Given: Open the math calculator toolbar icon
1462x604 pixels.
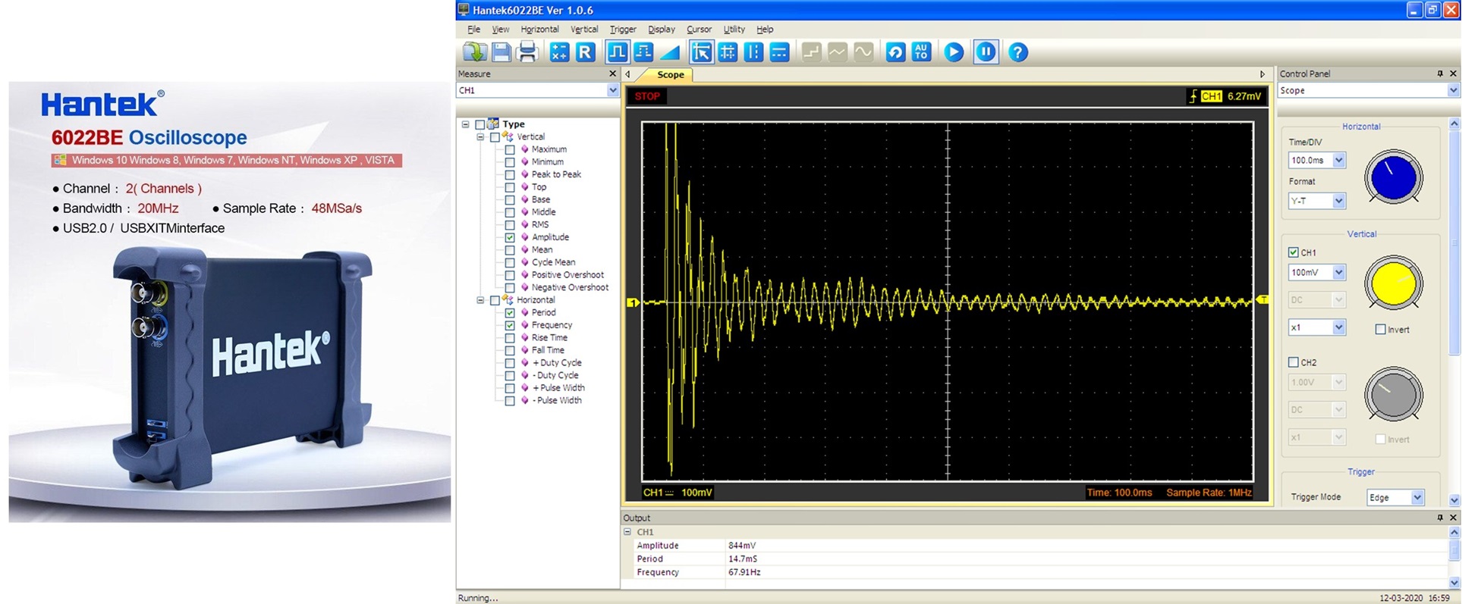Looking at the screenshot, I should (x=559, y=52).
